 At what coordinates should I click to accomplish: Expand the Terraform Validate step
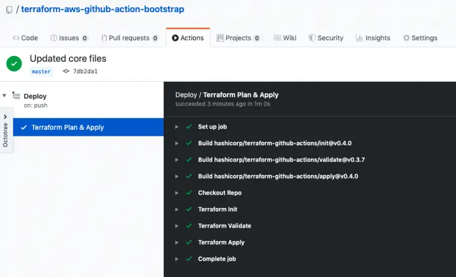(176, 226)
